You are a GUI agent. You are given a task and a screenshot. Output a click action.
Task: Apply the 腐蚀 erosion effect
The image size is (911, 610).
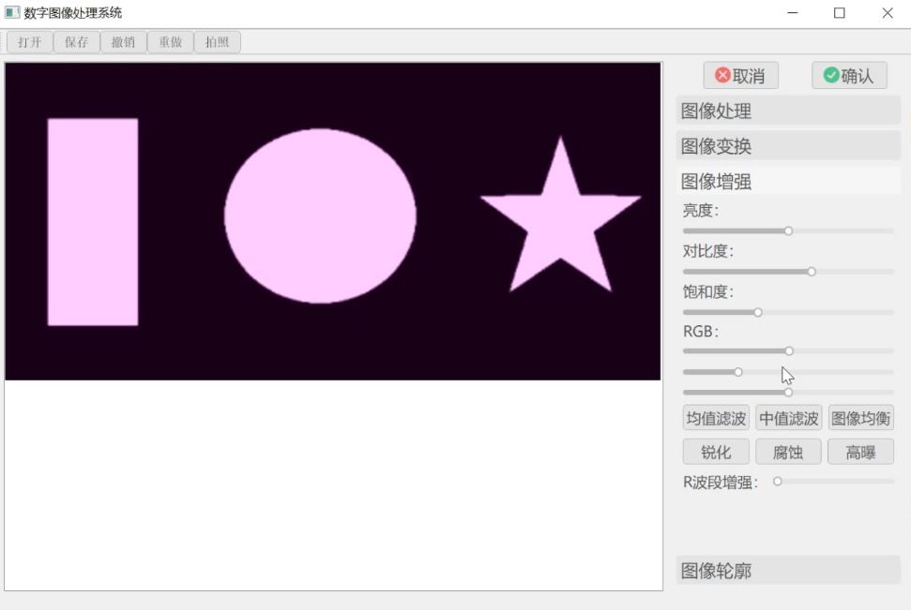coord(788,453)
